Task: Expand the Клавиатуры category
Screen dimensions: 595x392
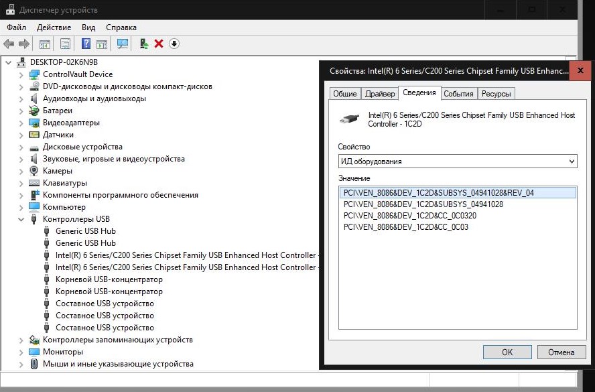Action: click(x=21, y=183)
